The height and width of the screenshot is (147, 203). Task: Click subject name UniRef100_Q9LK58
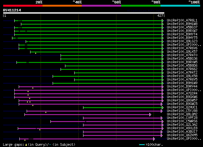(x=182, y=76)
